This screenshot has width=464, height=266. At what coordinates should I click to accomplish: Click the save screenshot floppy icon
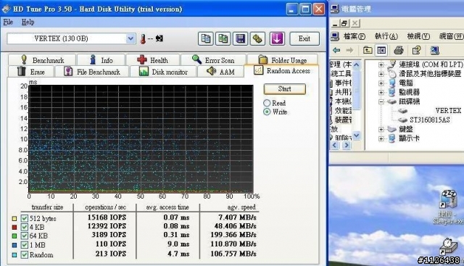[x=240, y=38]
